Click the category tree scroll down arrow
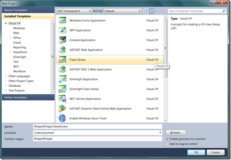 coord(53,92)
